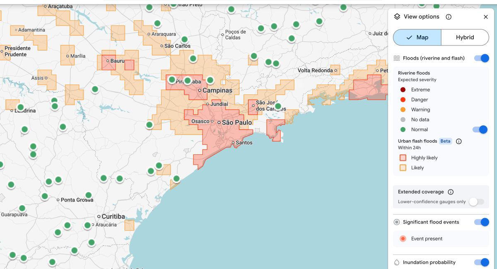
Task: Click the São Paulo city label
Action: pyautogui.click(x=237, y=122)
